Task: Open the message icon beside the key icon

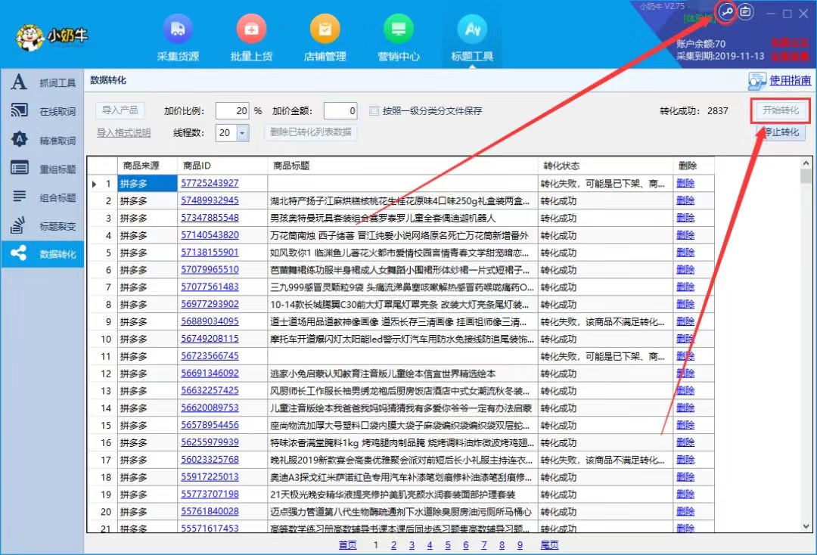Action: tap(746, 11)
